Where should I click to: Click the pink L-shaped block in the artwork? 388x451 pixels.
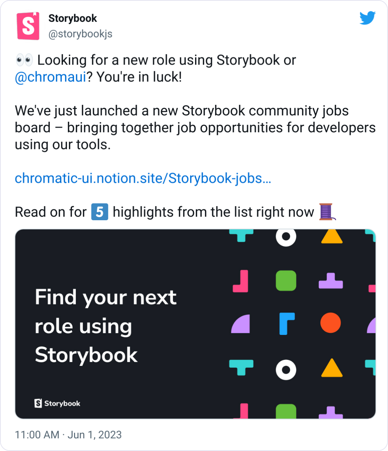[243, 281]
